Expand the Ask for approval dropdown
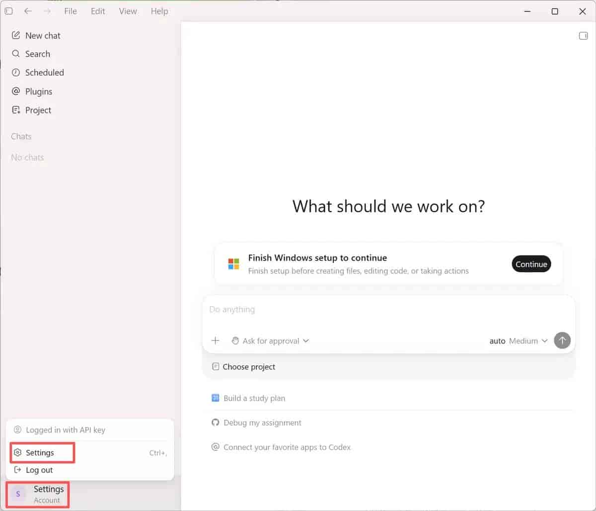This screenshot has height=511, width=596. click(270, 341)
